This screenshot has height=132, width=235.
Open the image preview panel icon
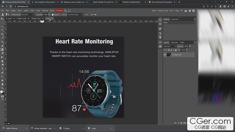click(160, 46)
